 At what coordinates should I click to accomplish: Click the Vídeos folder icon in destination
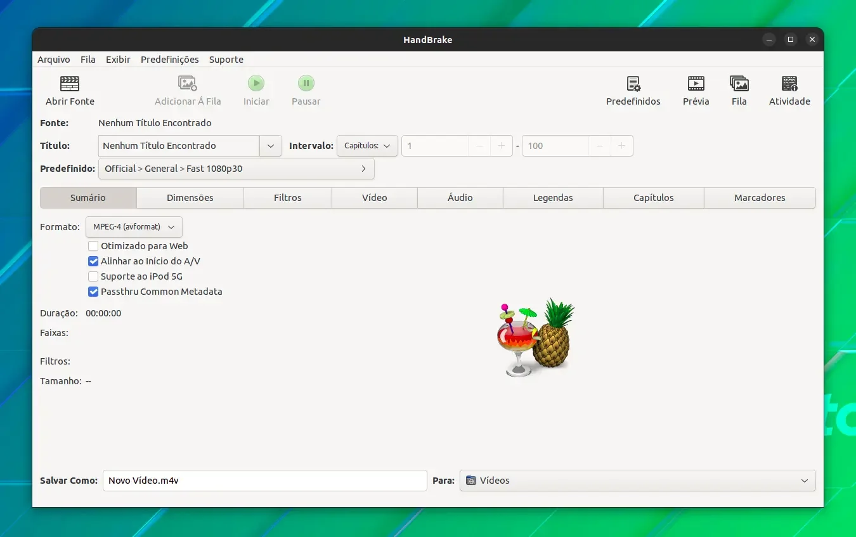(x=470, y=481)
